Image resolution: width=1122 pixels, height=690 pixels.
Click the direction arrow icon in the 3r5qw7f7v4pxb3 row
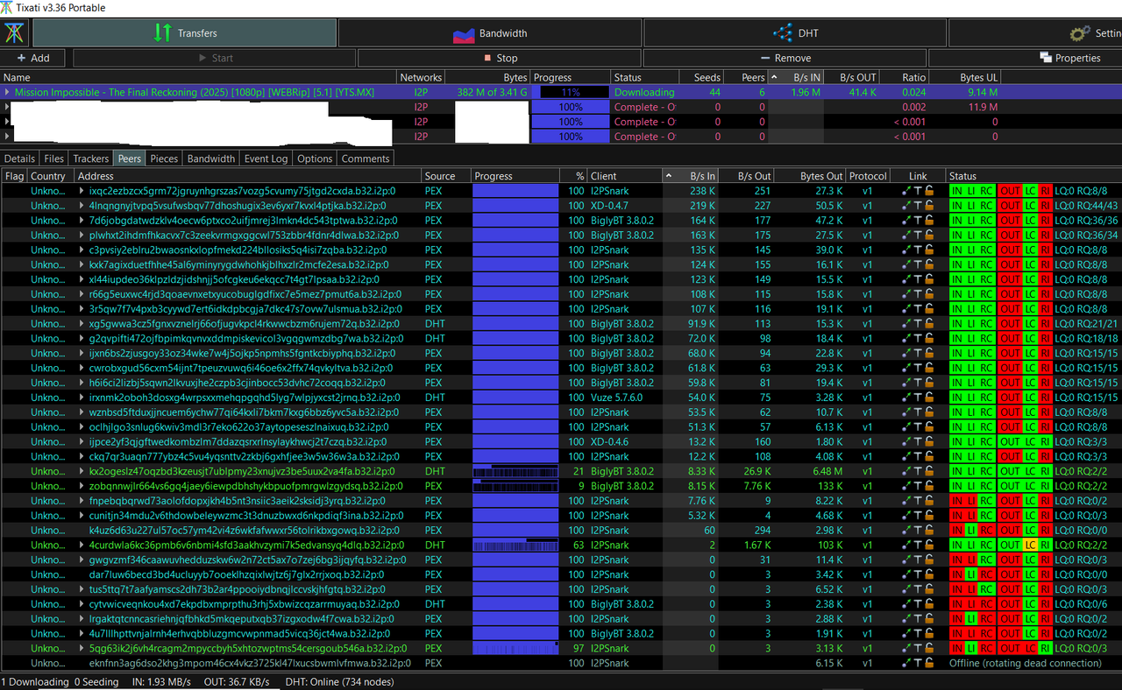[906, 309]
